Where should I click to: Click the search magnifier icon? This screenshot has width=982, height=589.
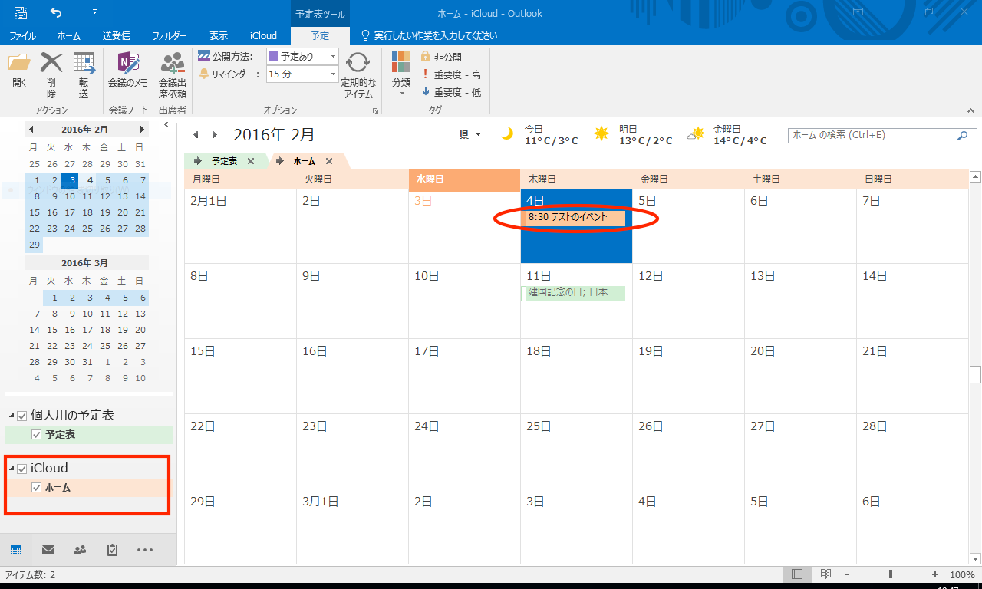coord(962,136)
